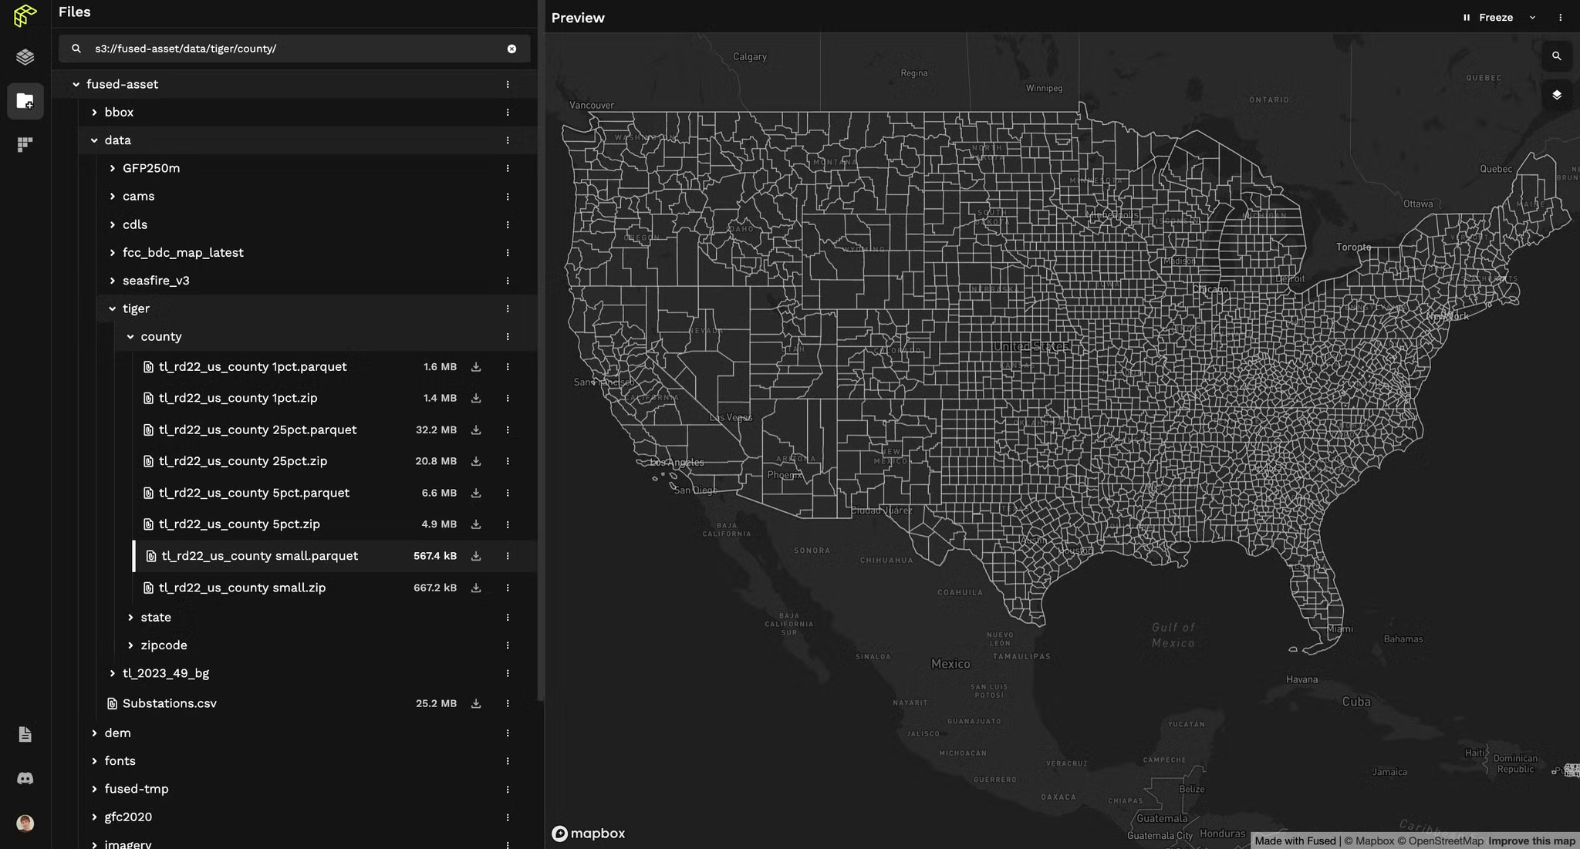Select tl_rd22_us_county 25pct.zip file

[242, 461]
